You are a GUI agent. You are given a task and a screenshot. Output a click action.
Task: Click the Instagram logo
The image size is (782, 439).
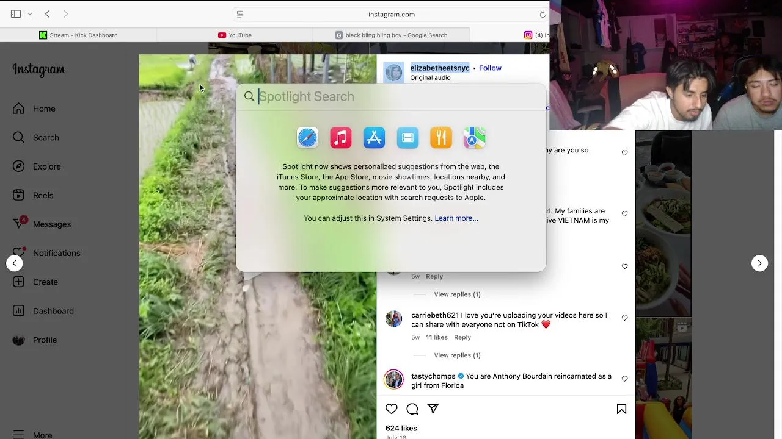coord(39,70)
